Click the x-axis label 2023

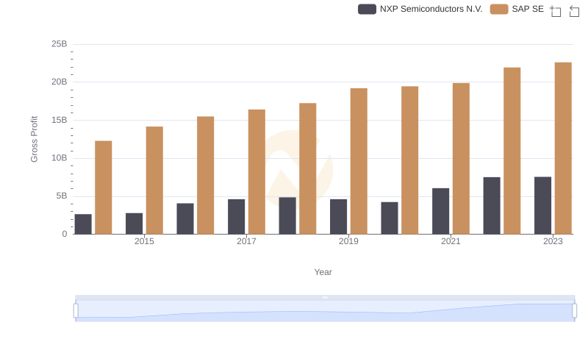point(553,241)
